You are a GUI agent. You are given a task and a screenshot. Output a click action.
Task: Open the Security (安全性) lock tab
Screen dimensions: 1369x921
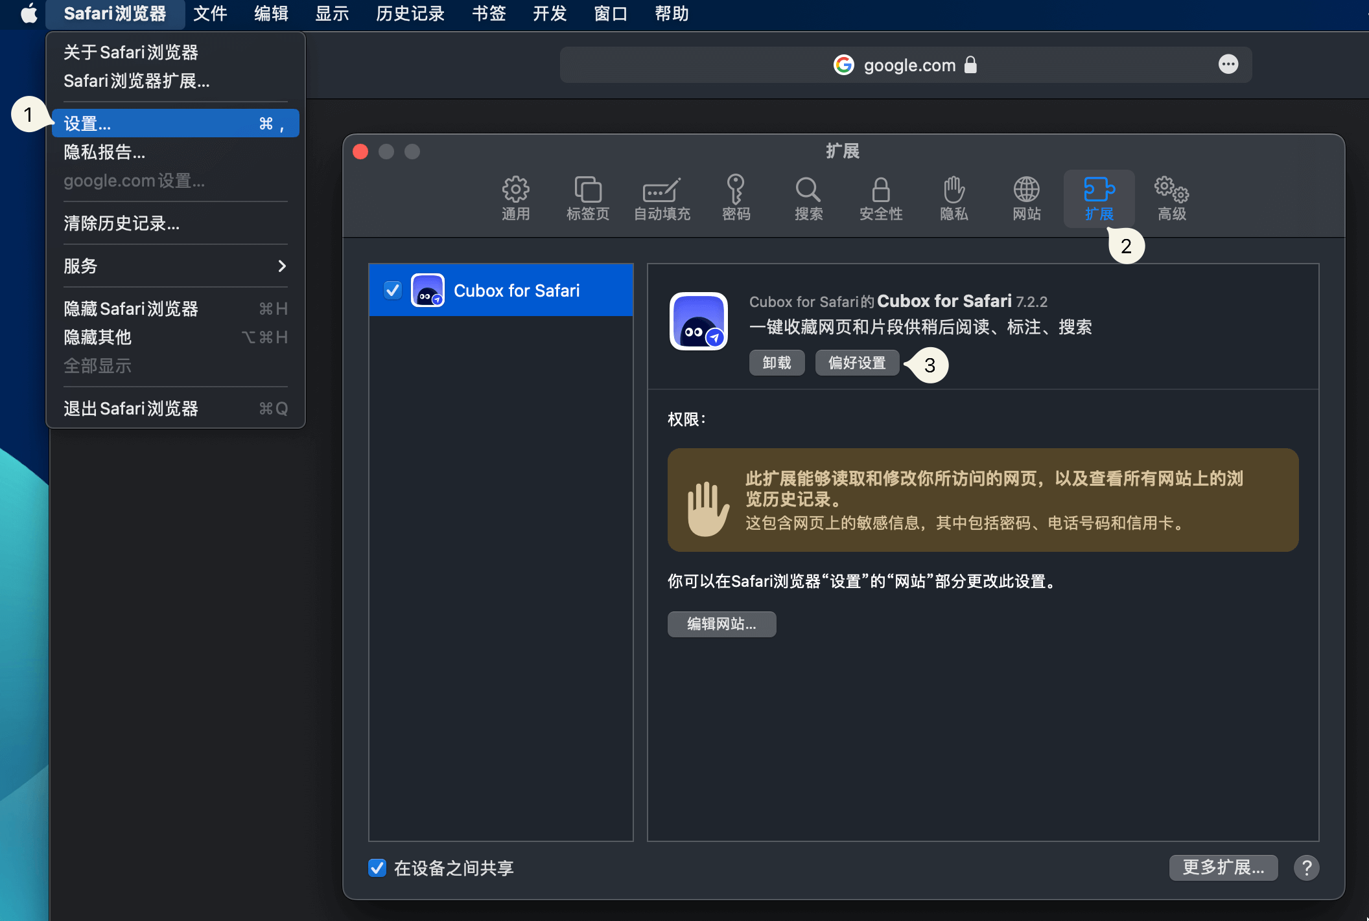(881, 198)
